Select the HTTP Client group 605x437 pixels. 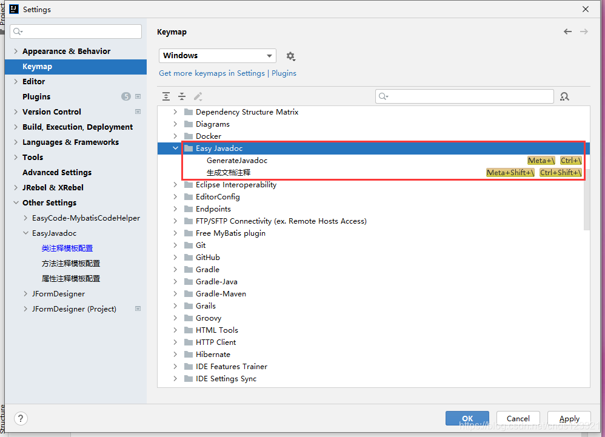[216, 342]
